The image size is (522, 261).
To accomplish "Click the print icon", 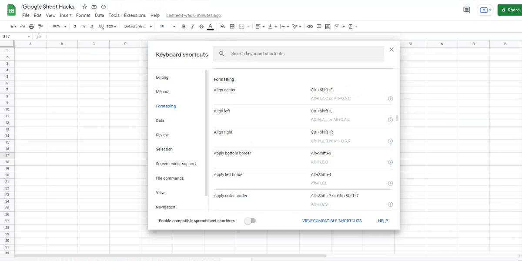I will pyautogui.click(x=31, y=27).
